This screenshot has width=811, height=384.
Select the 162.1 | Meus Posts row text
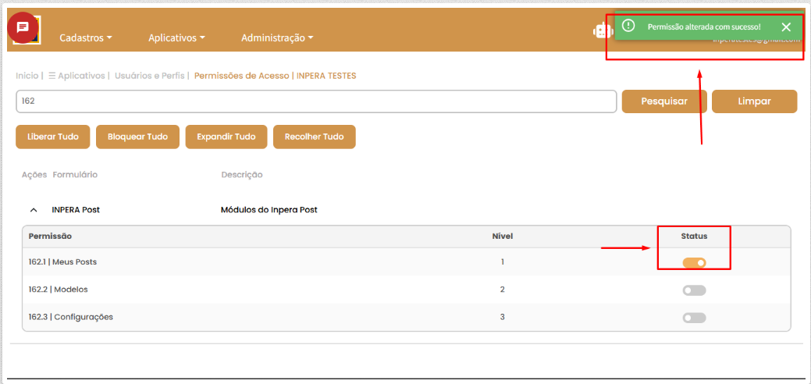click(x=62, y=262)
